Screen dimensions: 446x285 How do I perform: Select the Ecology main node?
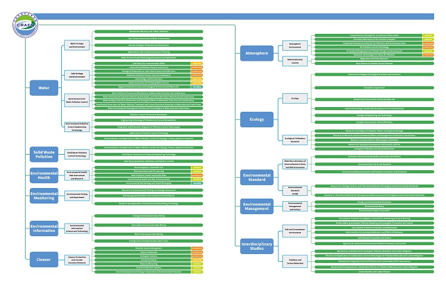point(256,120)
